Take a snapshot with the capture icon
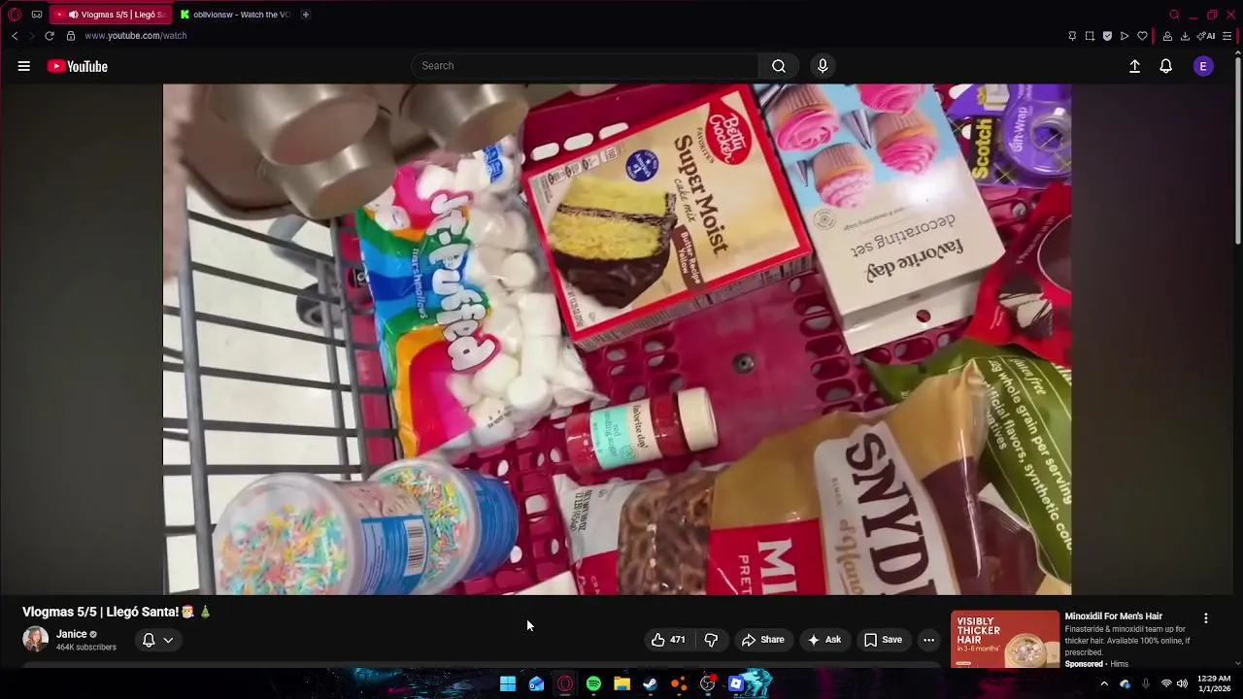 coord(1090,36)
